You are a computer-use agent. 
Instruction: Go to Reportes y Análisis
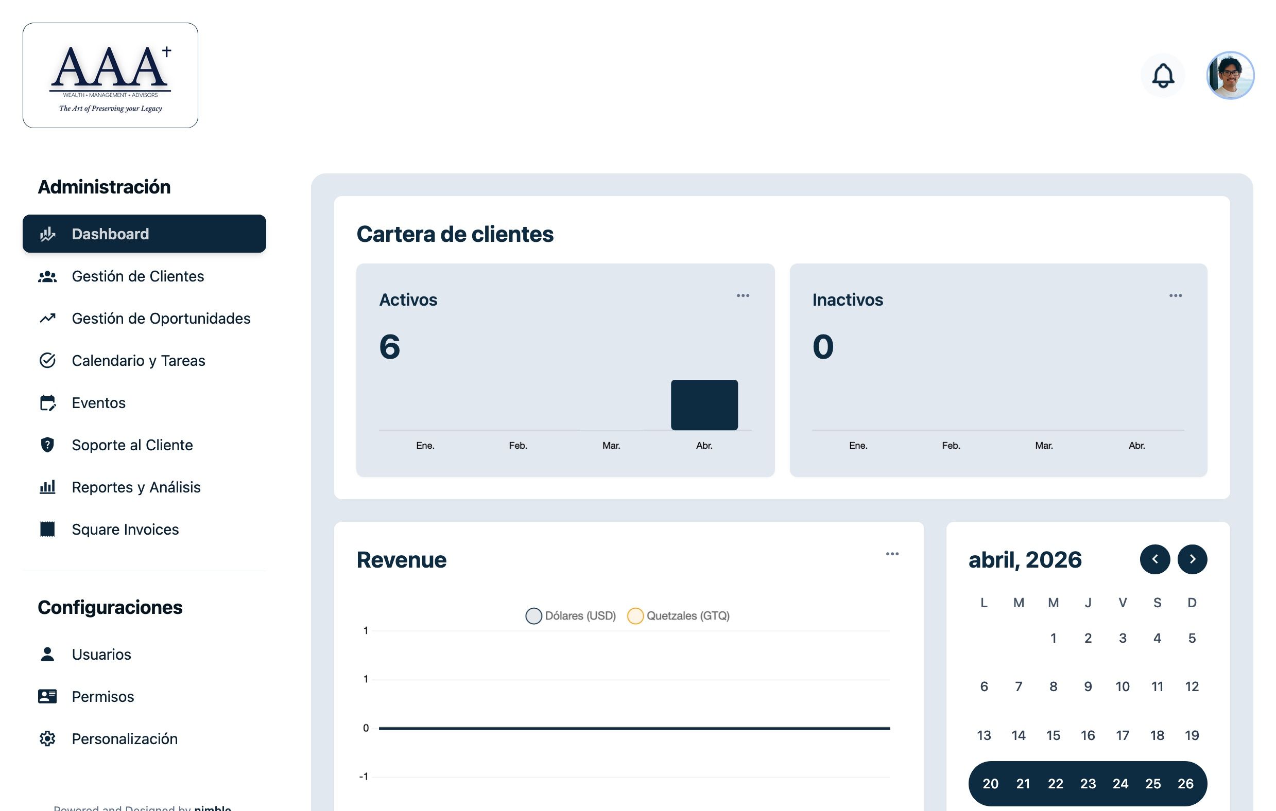pyautogui.click(x=144, y=487)
